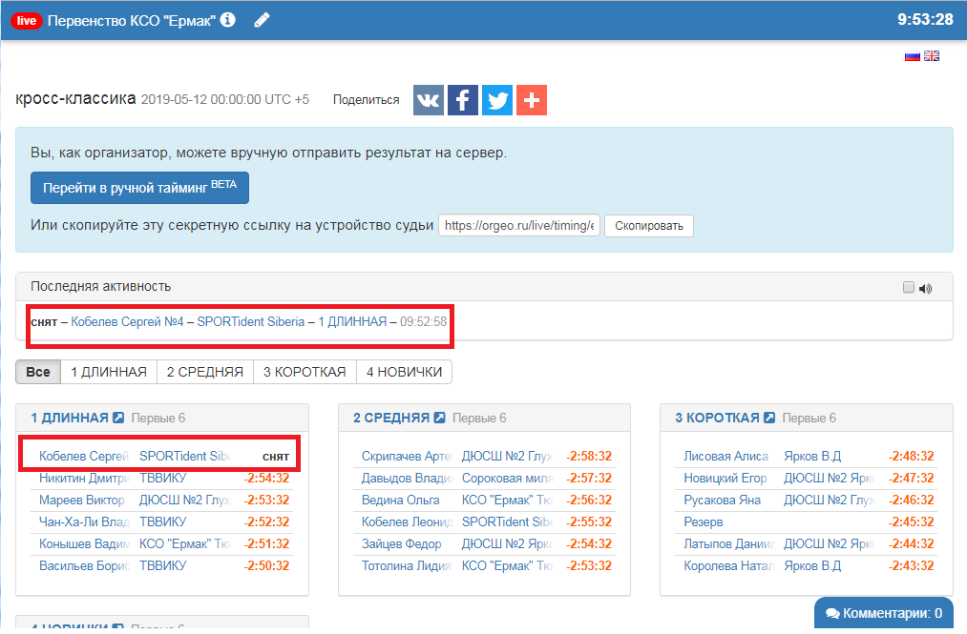Open 1 ДЛИННАЯ group in new window icon
This screenshot has height=634, width=967.
pos(118,418)
